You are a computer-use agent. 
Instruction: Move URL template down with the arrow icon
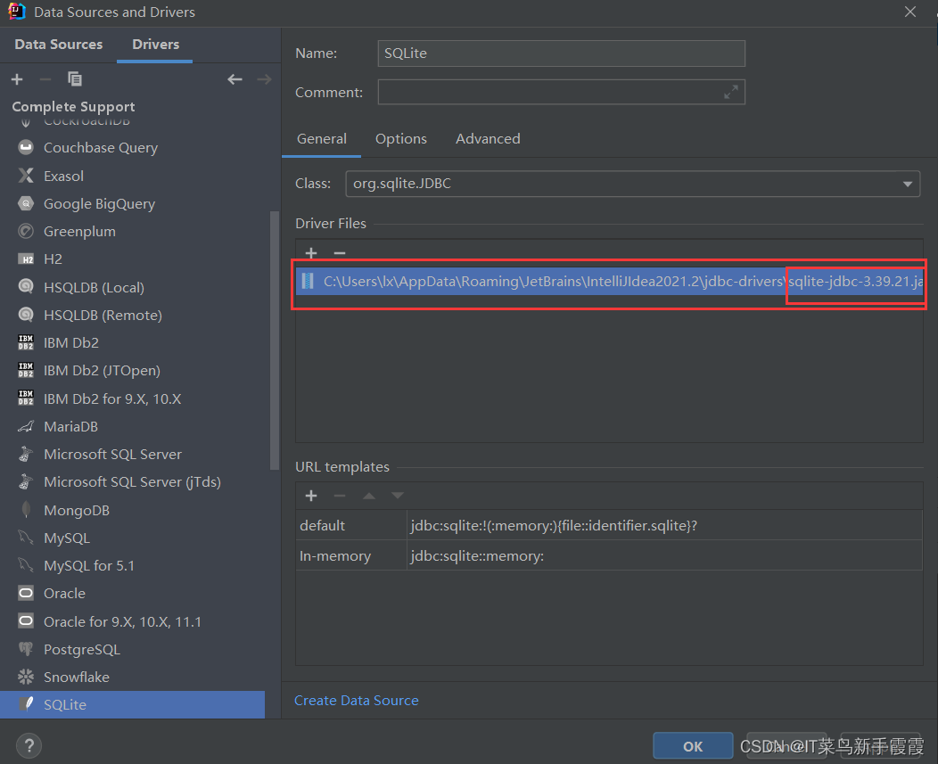(397, 495)
